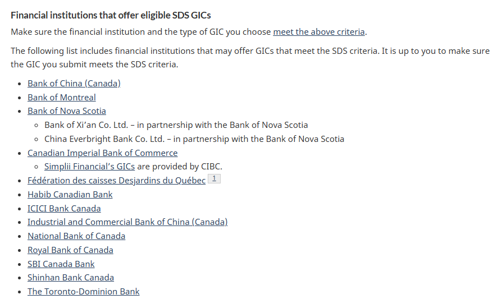Open Canadian Imperial Bank of Commerce link
Screen dimensions: 493x299
(x=102, y=153)
